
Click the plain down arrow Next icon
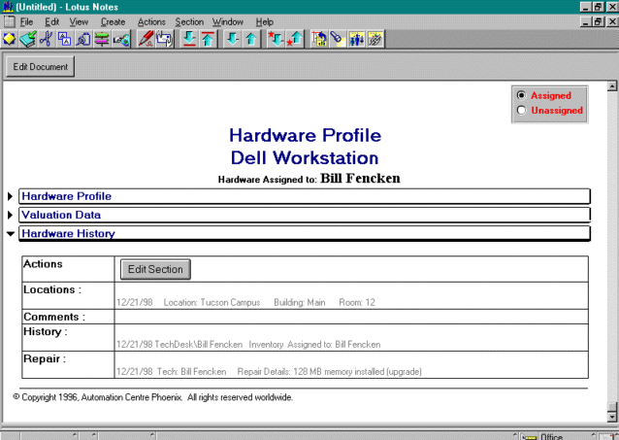tap(233, 39)
